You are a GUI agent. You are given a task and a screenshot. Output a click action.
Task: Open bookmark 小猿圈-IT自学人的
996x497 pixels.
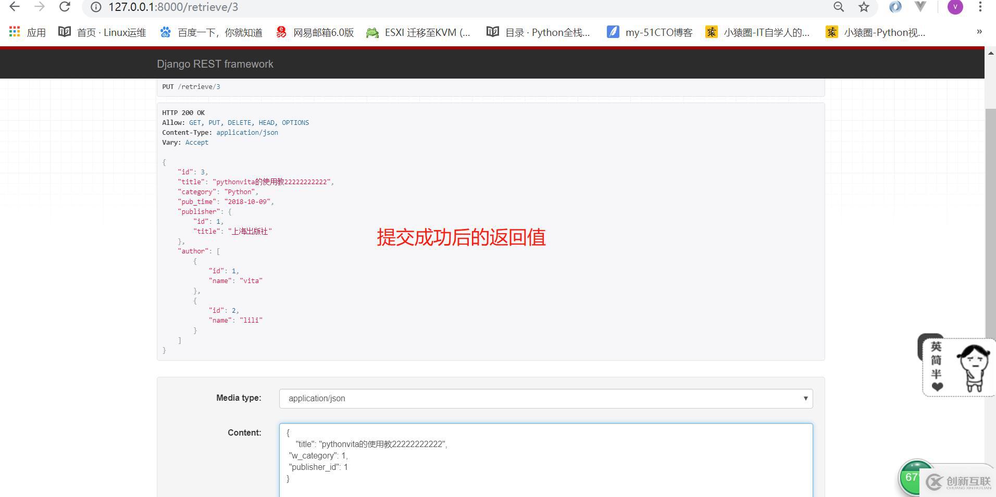pos(757,32)
